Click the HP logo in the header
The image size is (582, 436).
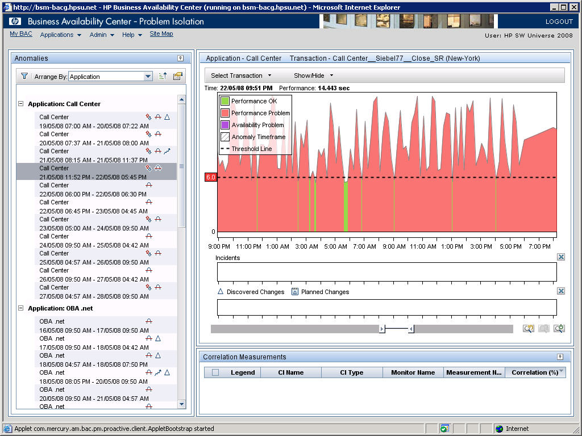pyautogui.click(x=15, y=22)
